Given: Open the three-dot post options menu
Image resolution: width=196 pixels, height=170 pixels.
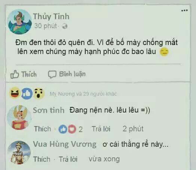Looking at the screenshot, I should click(x=184, y=11).
